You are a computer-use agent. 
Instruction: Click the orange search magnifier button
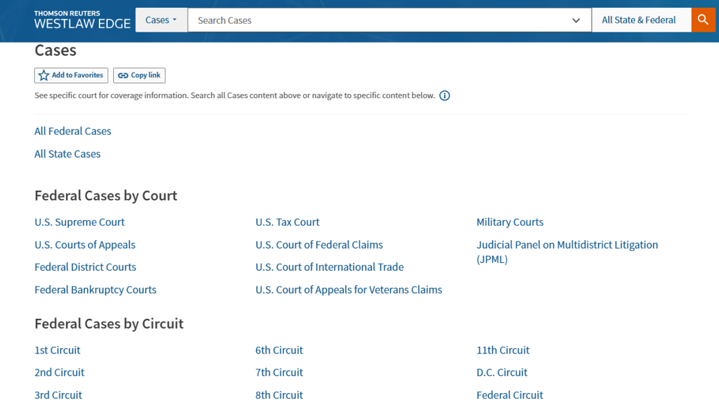click(703, 20)
